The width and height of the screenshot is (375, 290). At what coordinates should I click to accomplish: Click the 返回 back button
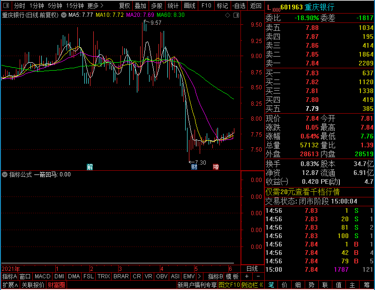[255, 6]
